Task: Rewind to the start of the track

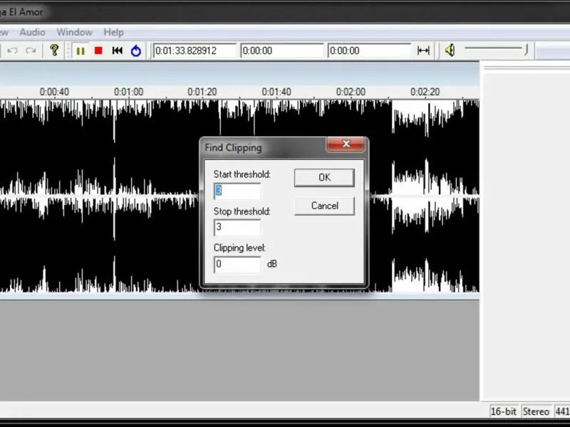Action: pyautogui.click(x=117, y=51)
